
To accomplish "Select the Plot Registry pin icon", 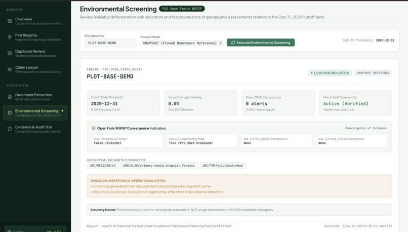I will click(x=10, y=37).
